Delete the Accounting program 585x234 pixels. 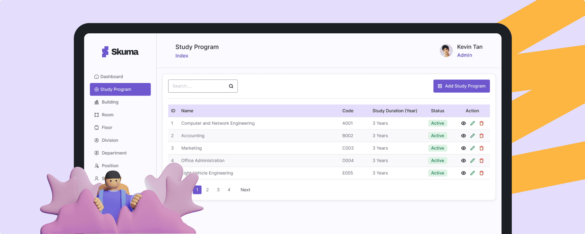(x=481, y=136)
